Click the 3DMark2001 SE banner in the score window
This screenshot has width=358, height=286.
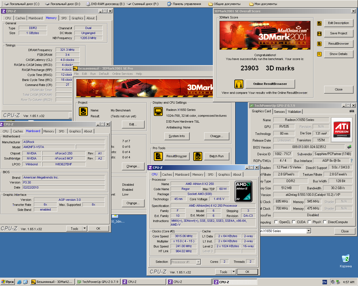pyautogui.click(x=265, y=35)
